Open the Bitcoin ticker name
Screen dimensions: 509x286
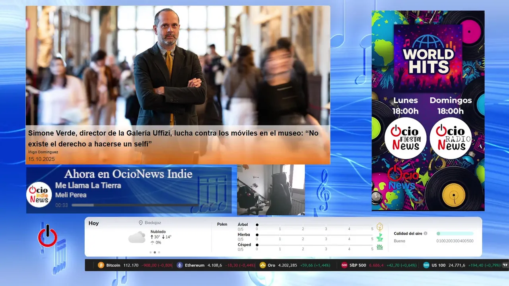pyautogui.click(x=113, y=265)
